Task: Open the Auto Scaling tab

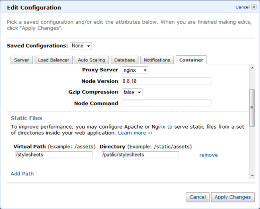Action: 92,60
